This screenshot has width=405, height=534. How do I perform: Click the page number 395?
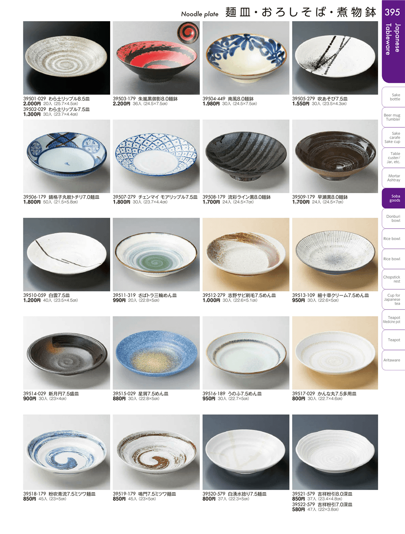(x=392, y=12)
